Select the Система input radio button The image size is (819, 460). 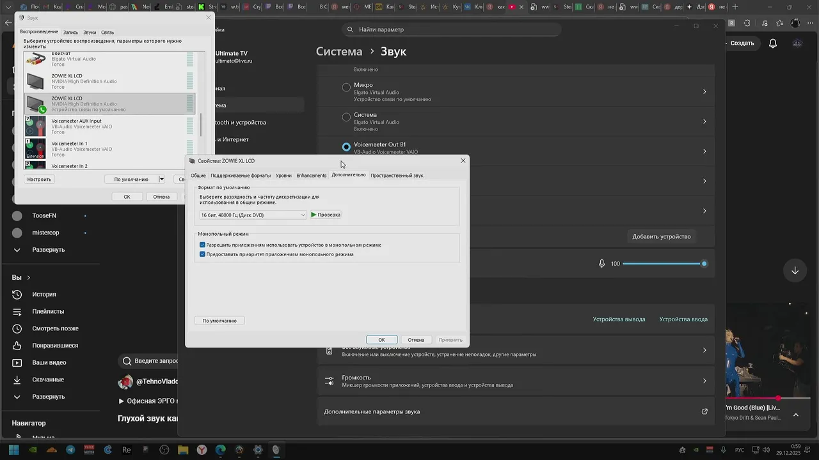[x=346, y=117]
